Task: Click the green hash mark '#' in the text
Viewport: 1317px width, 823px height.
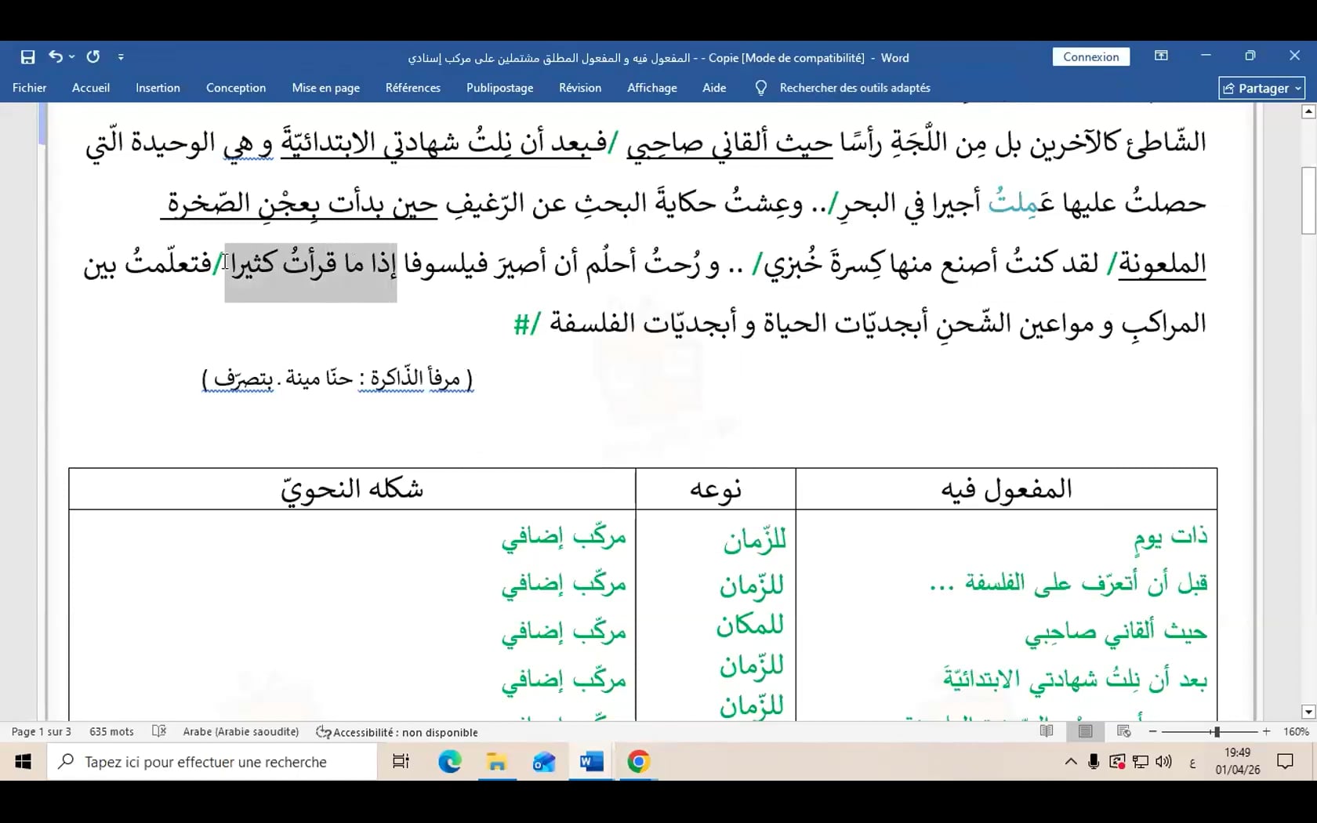Action: tap(522, 324)
